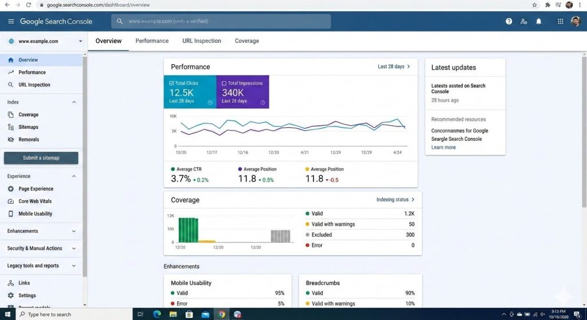
Task: Click the Performance trend icon in sidebar
Action: coord(10,72)
